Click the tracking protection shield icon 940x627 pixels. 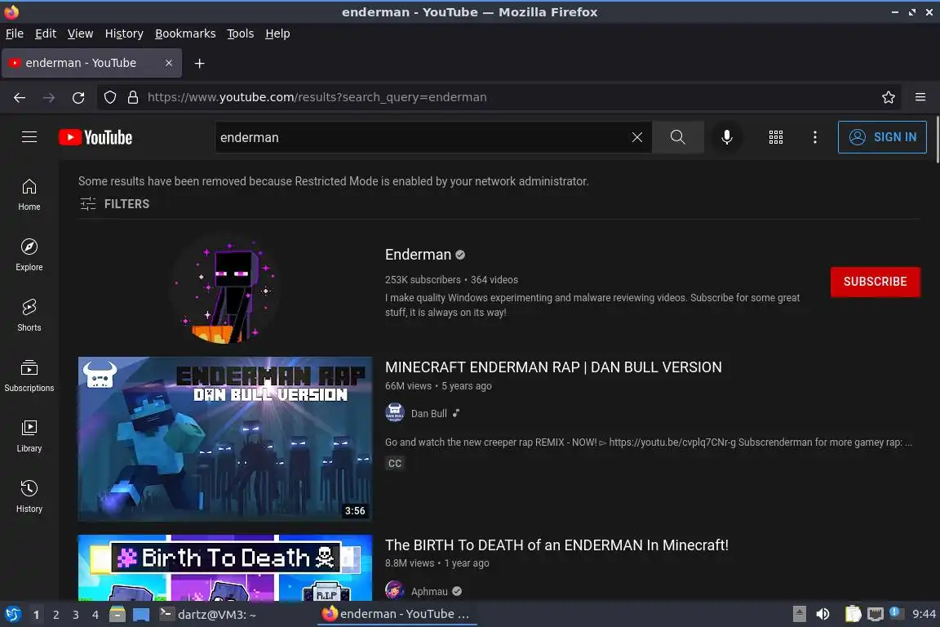pos(109,97)
